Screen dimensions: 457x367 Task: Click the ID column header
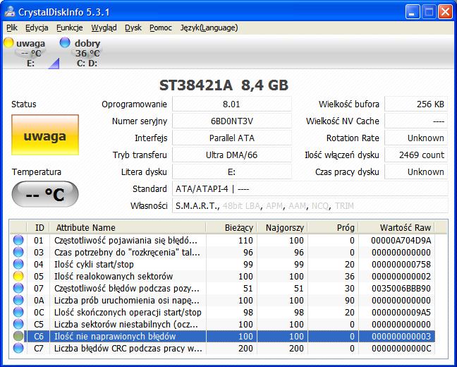click(38, 227)
